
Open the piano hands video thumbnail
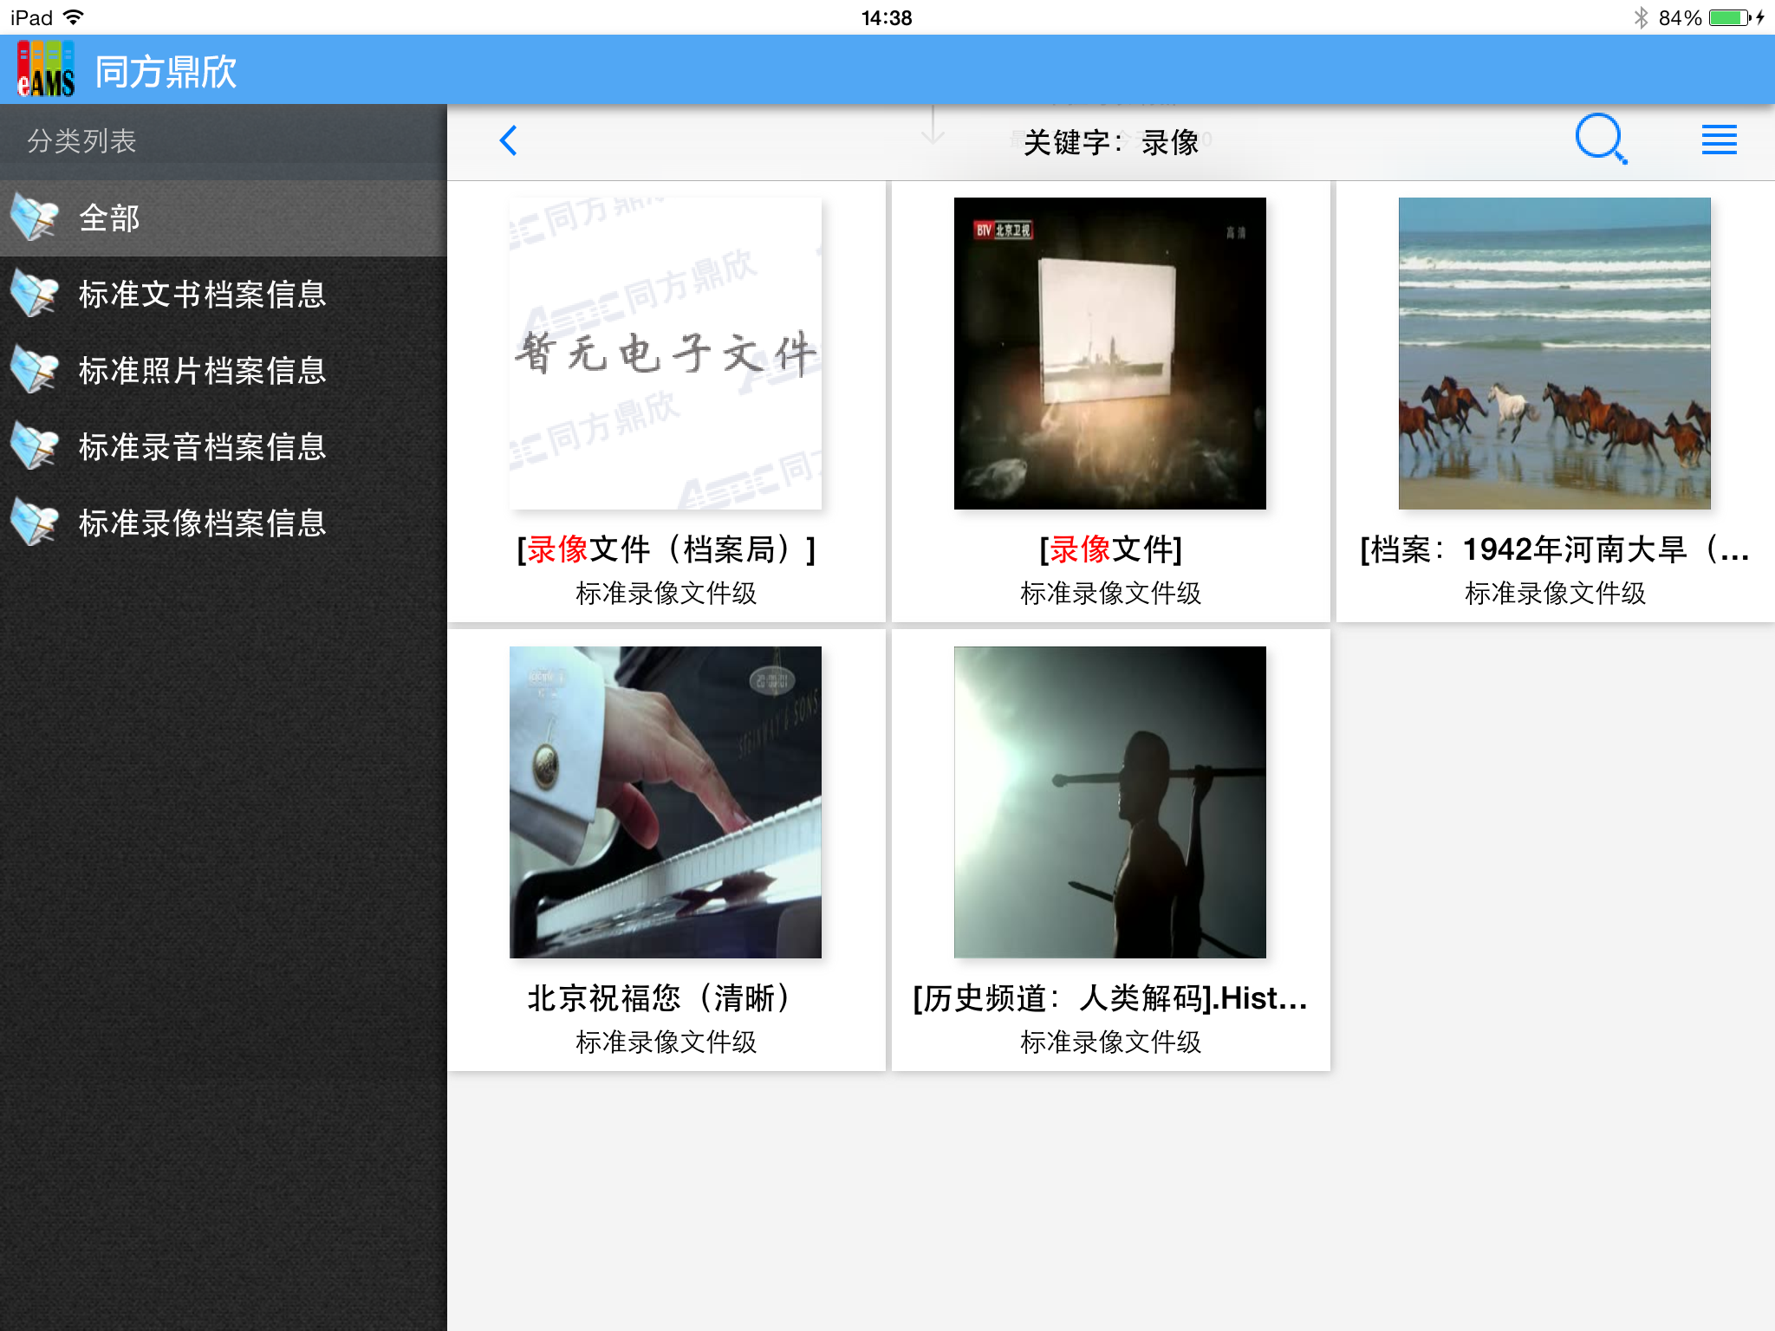666,802
